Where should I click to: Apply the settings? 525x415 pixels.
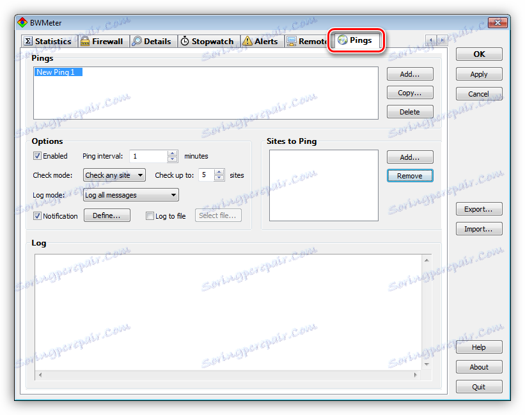[x=479, y=74]
